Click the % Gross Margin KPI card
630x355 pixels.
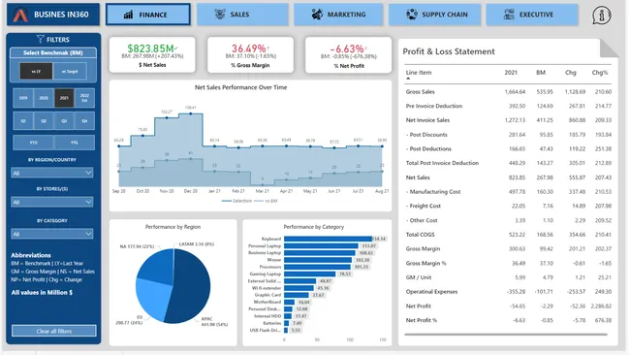250,55
